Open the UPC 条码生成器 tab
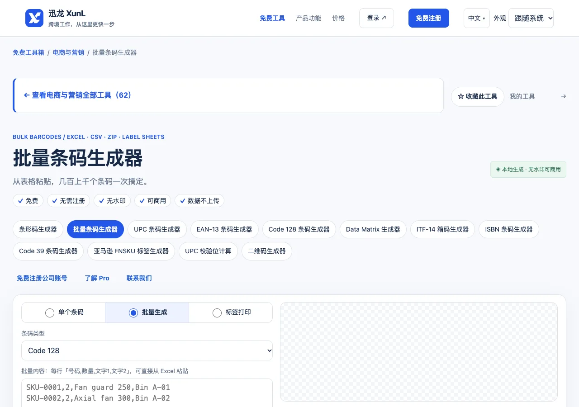 (x=157, y=229)
